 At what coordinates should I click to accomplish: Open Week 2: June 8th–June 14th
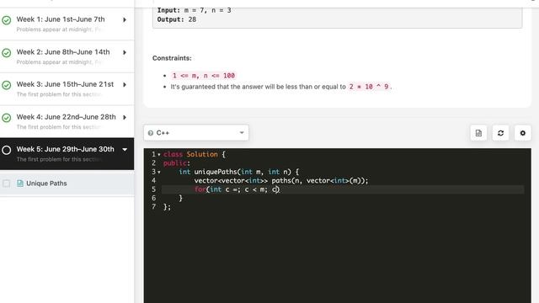(67, 56)
